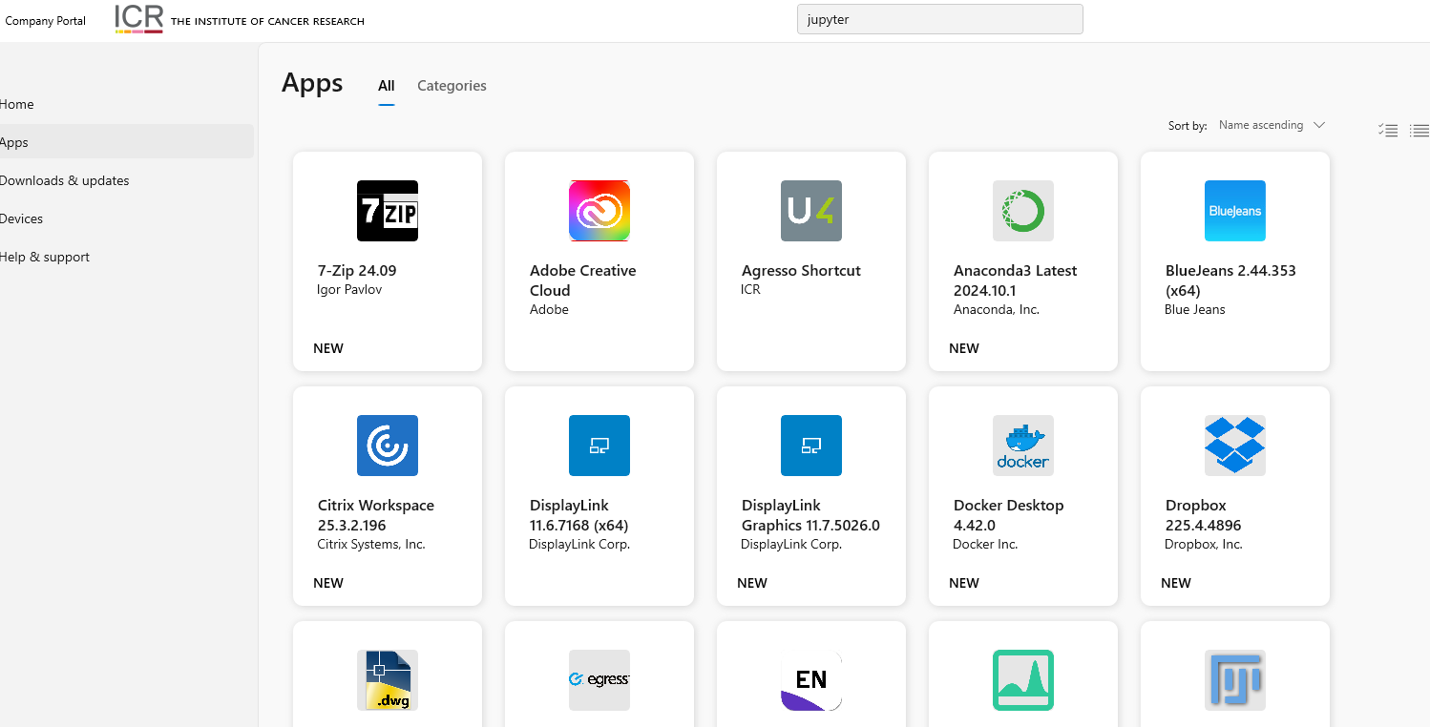The height and width of the screenshot is (727, 1430).
Task: Open Anaconda3 Latest 2024.10.1 title
Action: click(1015, 280)
